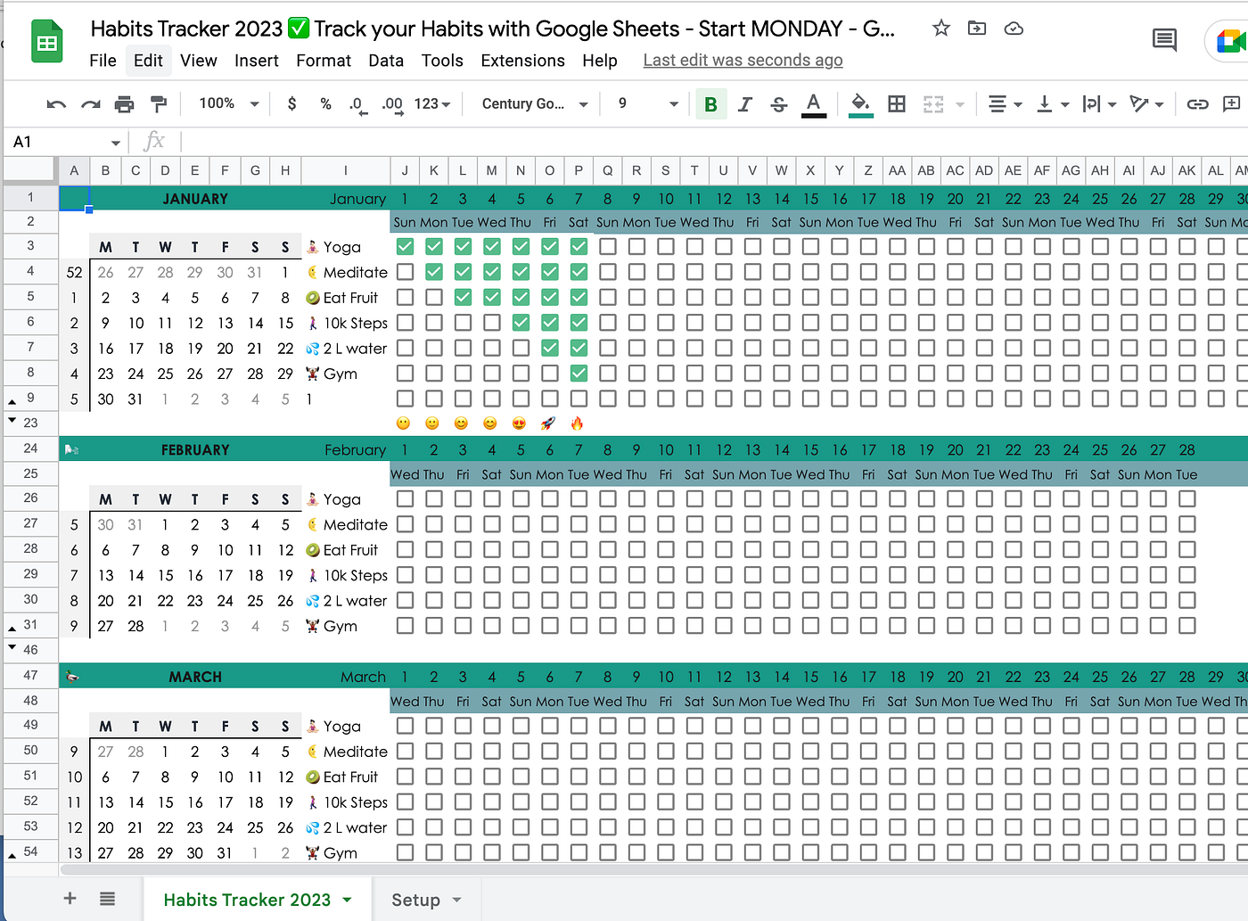The image size is (1248, 921).
Task: Undo the last action
Action: pos(55,103)
